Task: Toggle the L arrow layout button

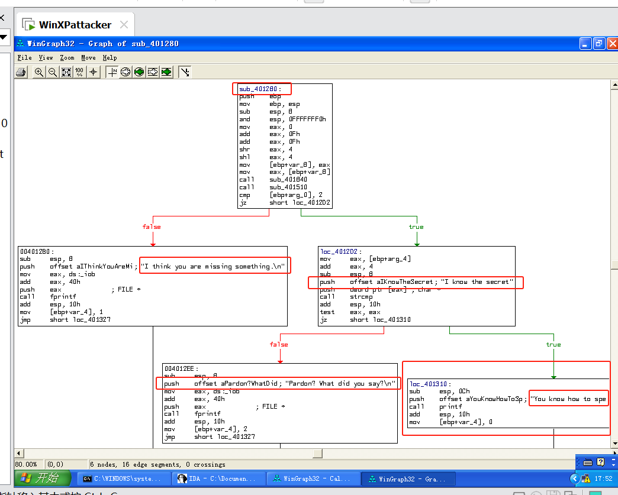Action: coord(185,72)
